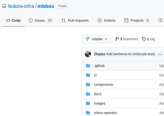Open the Zlopez author link
The height and width of the screenshot is (116, 164).
click(99, 54)
